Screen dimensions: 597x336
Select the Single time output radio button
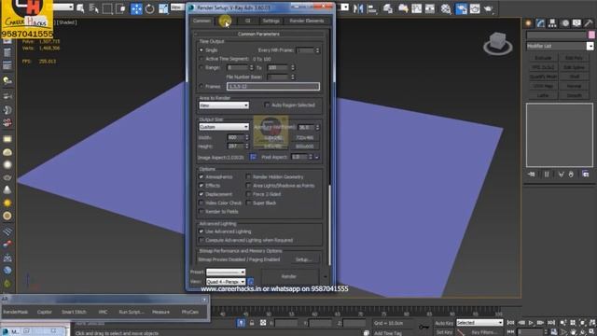click(x=201, y=49)
